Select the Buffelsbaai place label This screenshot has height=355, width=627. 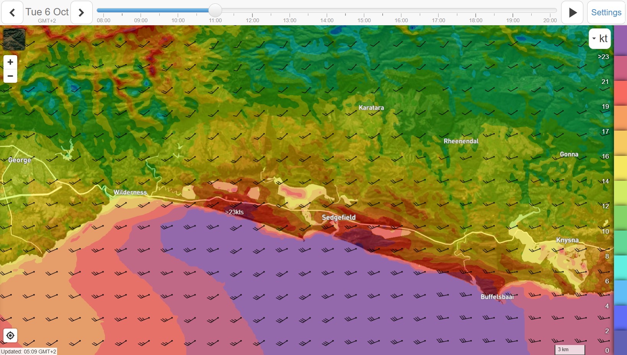pyautogui.click(x=497, y=297)
